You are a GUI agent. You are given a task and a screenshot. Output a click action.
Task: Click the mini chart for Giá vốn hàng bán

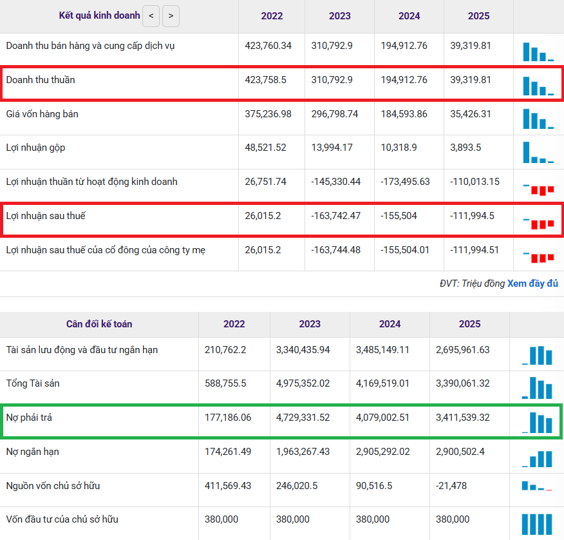pos(538,119)
